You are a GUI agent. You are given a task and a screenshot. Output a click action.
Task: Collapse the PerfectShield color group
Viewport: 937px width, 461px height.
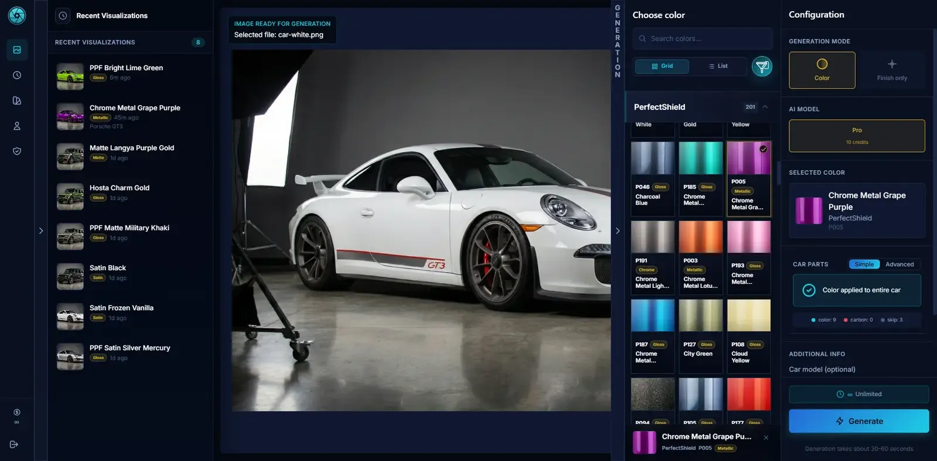(x=765, y=107)
